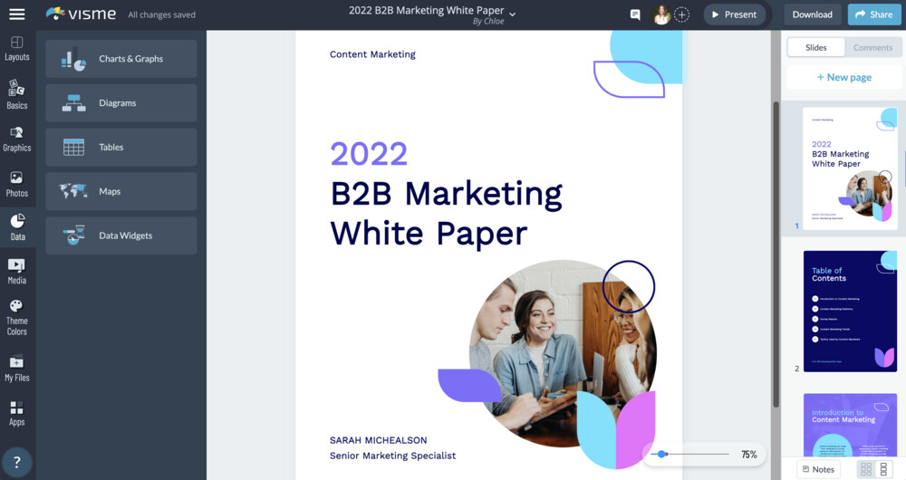Screen dimensions: 906x480
Task: Click the zoom slider handle
Action: pos(663,454)
